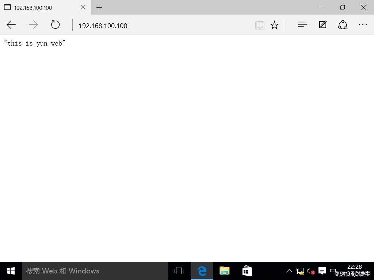
Task: Add page to favorites with star
Action: [x=274, y=25]
